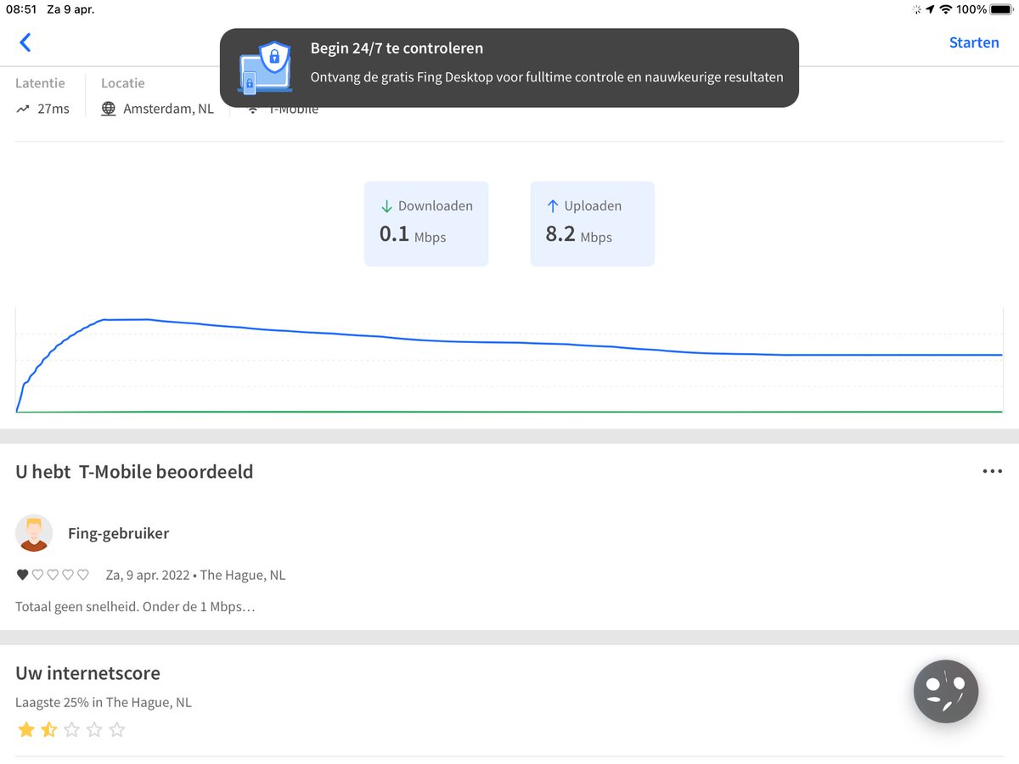Tap the 08:51 clock in status bar

(20, 9)
